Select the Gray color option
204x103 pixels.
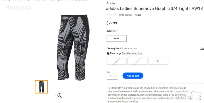[117, 38]
